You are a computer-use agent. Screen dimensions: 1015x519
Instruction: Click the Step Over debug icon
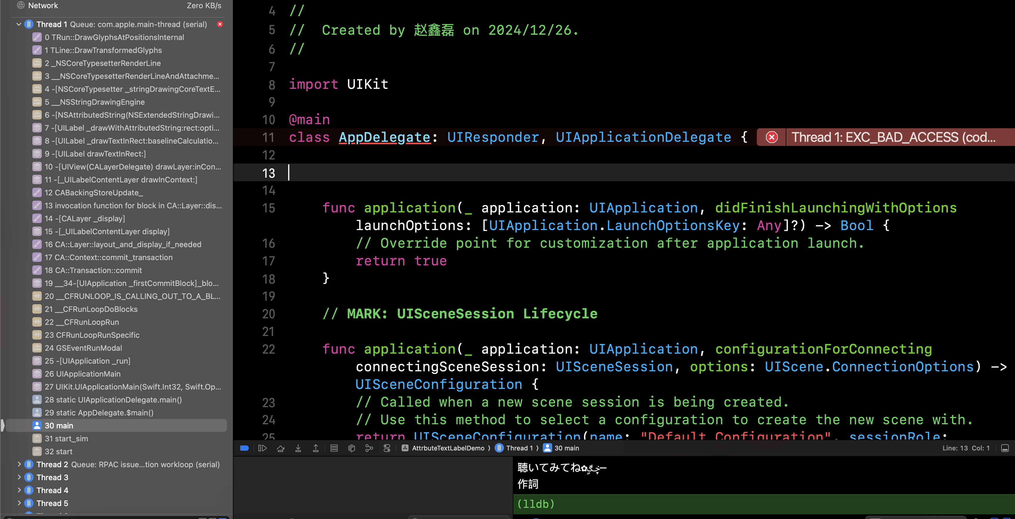pyautogui.click(x=281, y=448)
